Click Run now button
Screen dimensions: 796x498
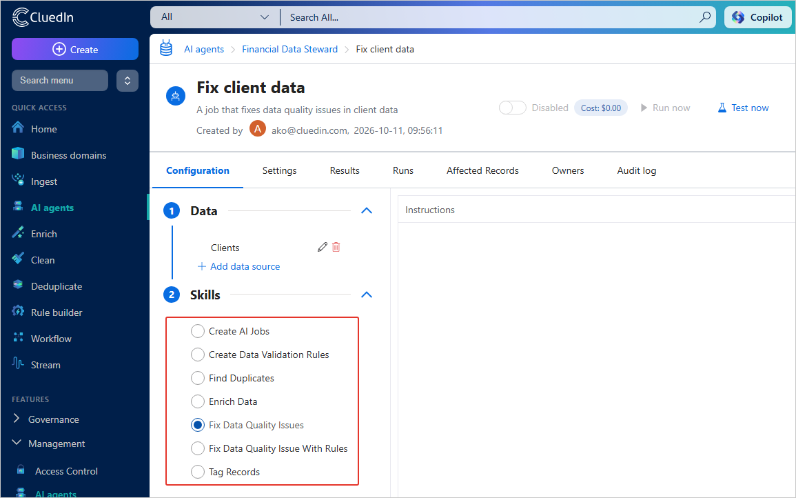coord(665,108)
